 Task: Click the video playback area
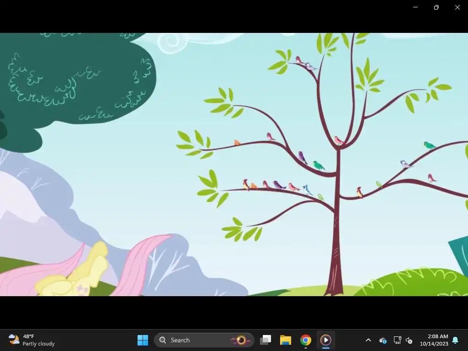tap(234, 165)
